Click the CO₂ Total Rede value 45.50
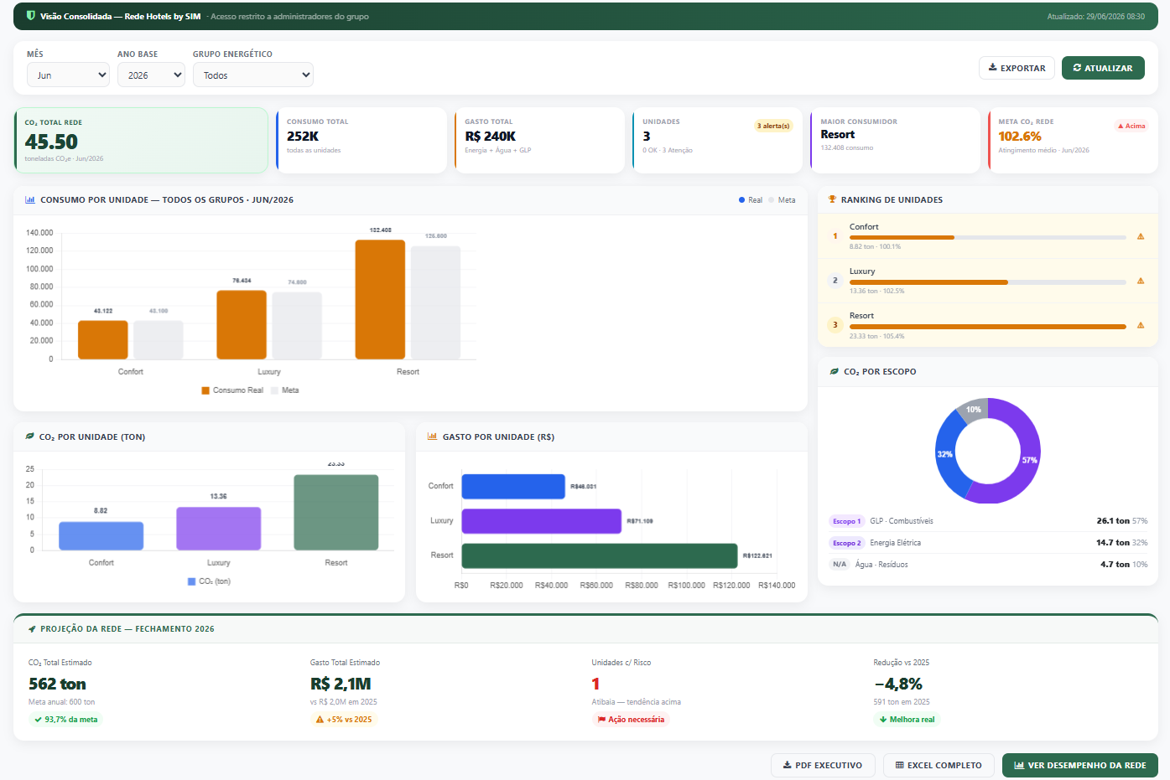This screenshot has height=780, width=1170. [51, 142]
